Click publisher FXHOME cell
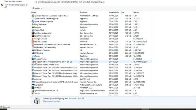The width and height of the screenshot is (196, 110). point(84,42)
